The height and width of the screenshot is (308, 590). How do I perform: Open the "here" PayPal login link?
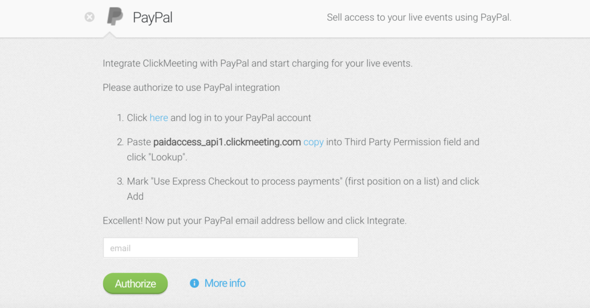pos(159,117)
